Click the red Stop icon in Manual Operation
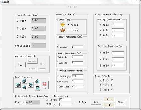The image size is (141, 110). [44, 85]
